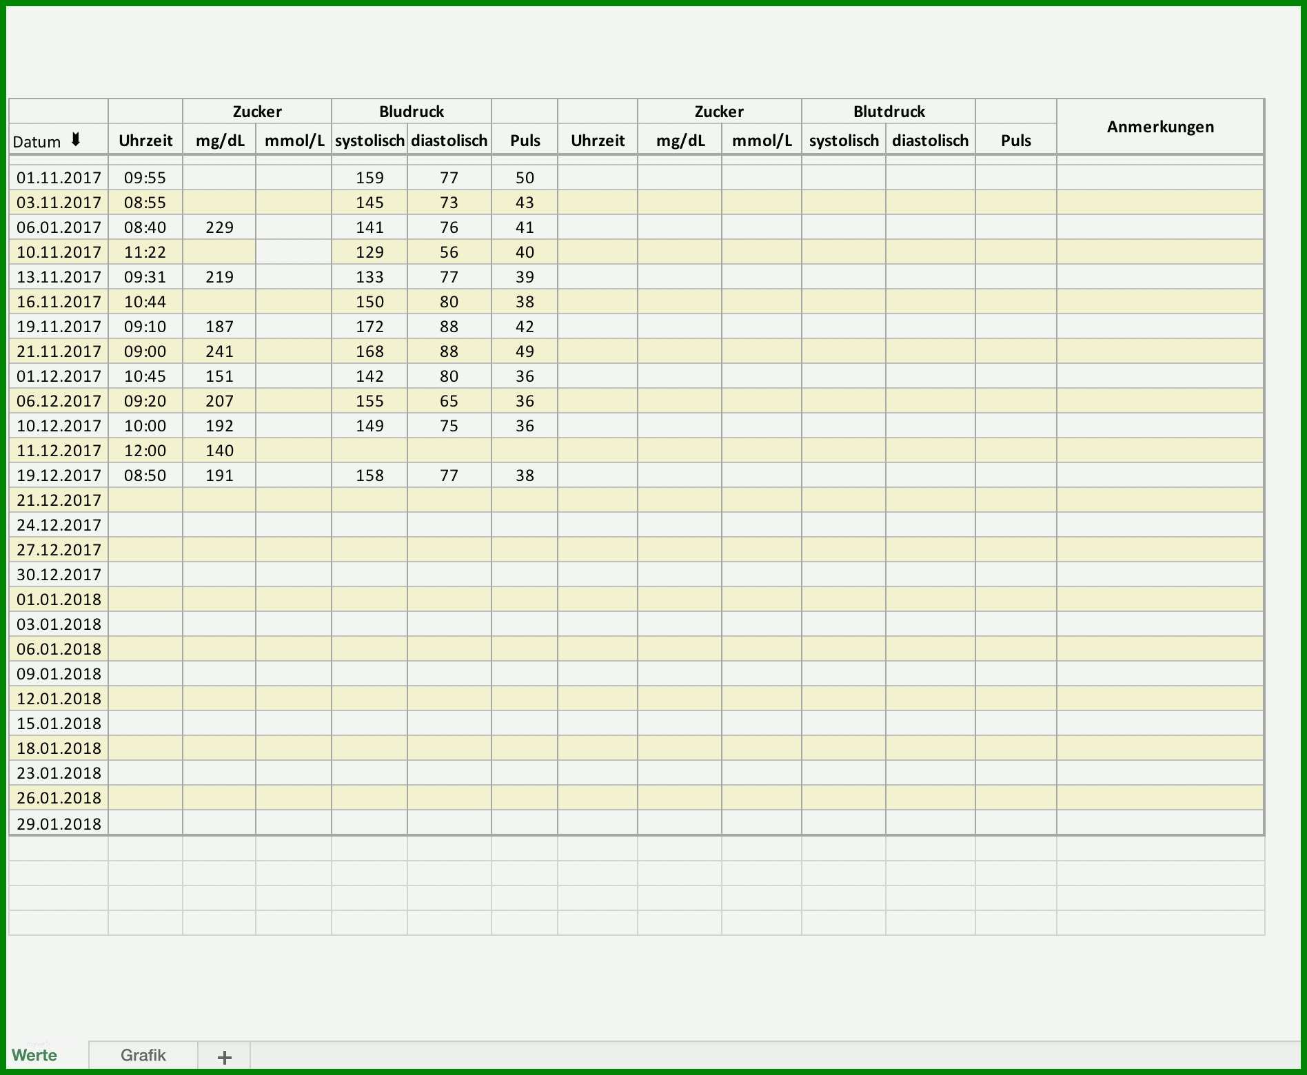The width and height of the screenshot is (1307, 1075).
Task: Select date cell 16.11.2017
Action: pos(59,302)
